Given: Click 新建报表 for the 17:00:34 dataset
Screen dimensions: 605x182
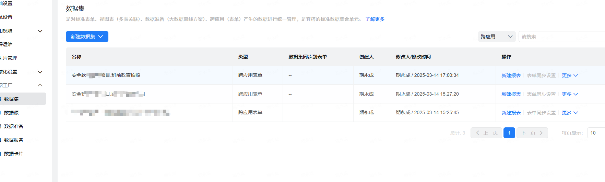Looking at the screenshot, I should click(x=511, y=75).
